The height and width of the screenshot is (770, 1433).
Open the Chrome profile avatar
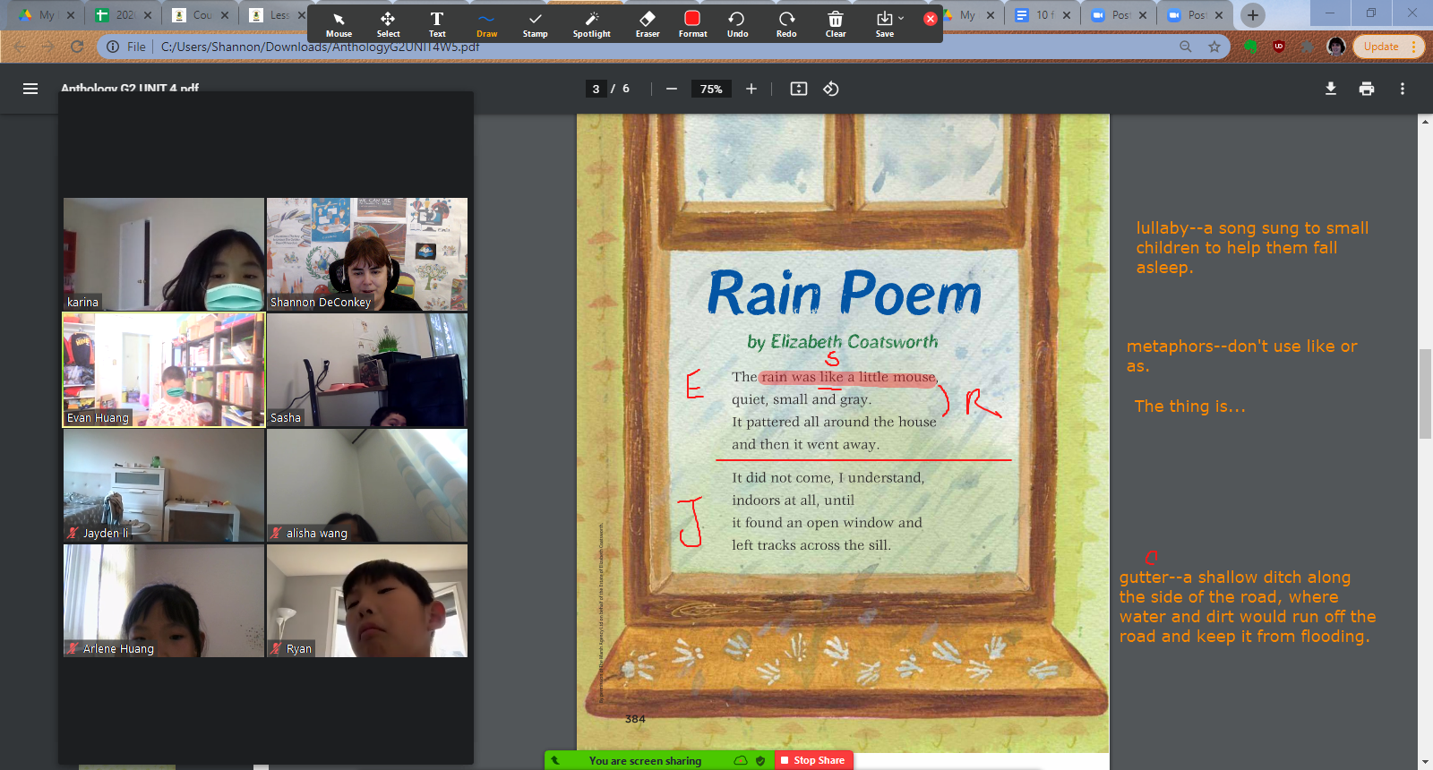pos(1336,47)
